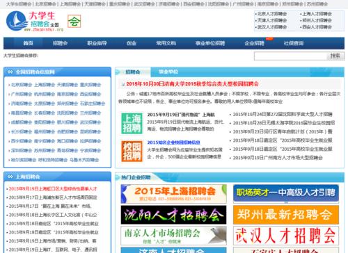348x253 pixels.
Task: Open 苏州招聘会 in the top link strip
Action: point(317,4)
